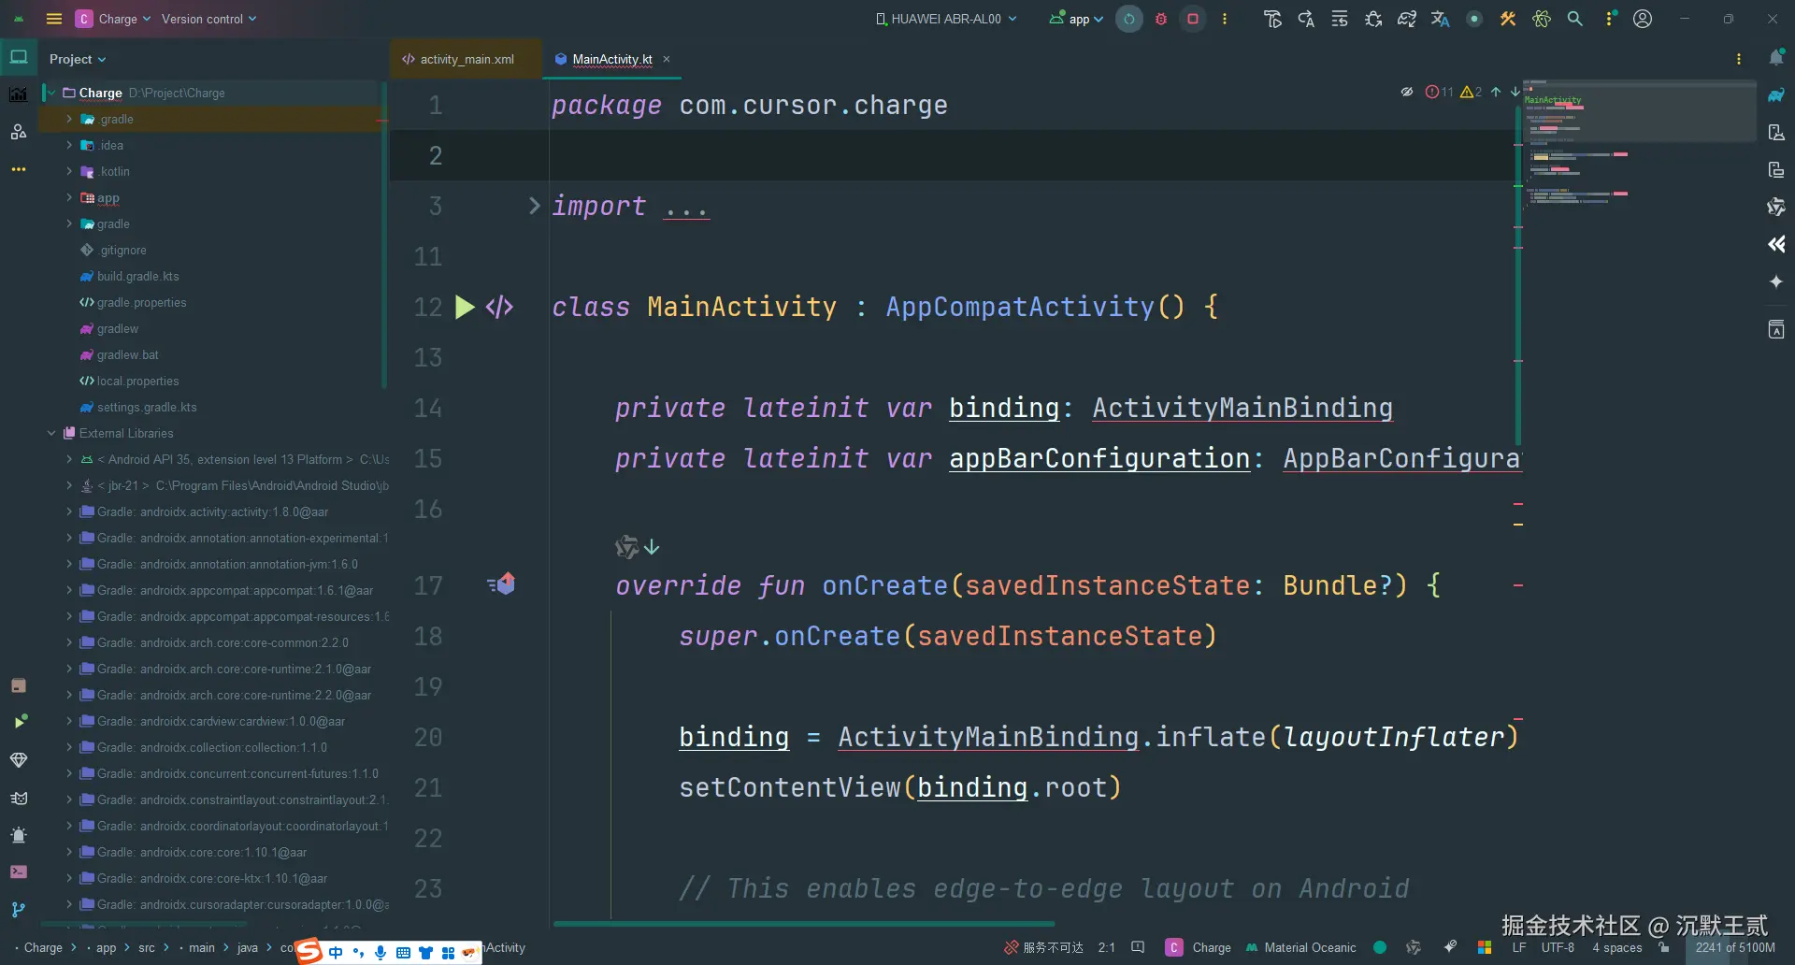Viewport: 1795px width, 965px height.
Task: Click the Material Oceanic theme widget
Action: coord(1300,947)
